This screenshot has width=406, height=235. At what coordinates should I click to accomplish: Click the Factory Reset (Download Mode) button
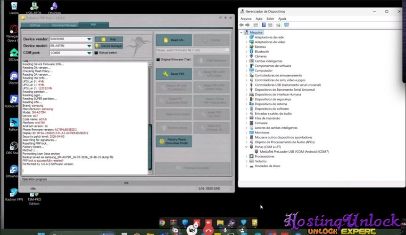pos(174,141)
